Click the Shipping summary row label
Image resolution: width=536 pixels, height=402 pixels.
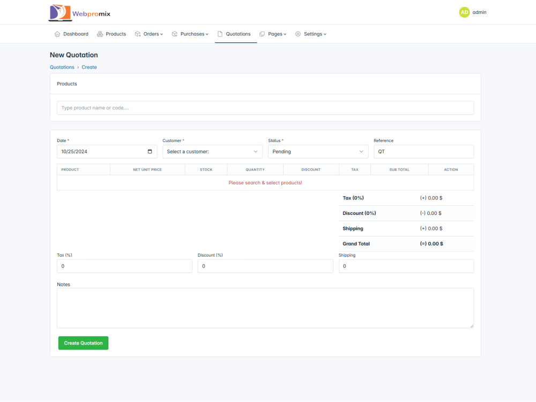[353, 228]
